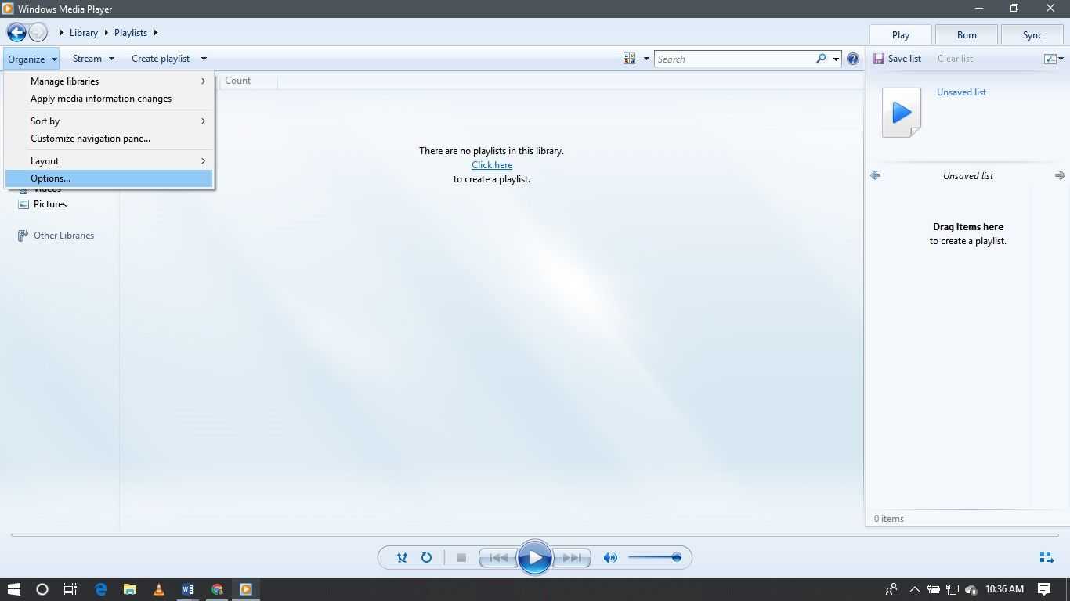
Task: Click the Search magnifier icon
Action: coord(821,59)
